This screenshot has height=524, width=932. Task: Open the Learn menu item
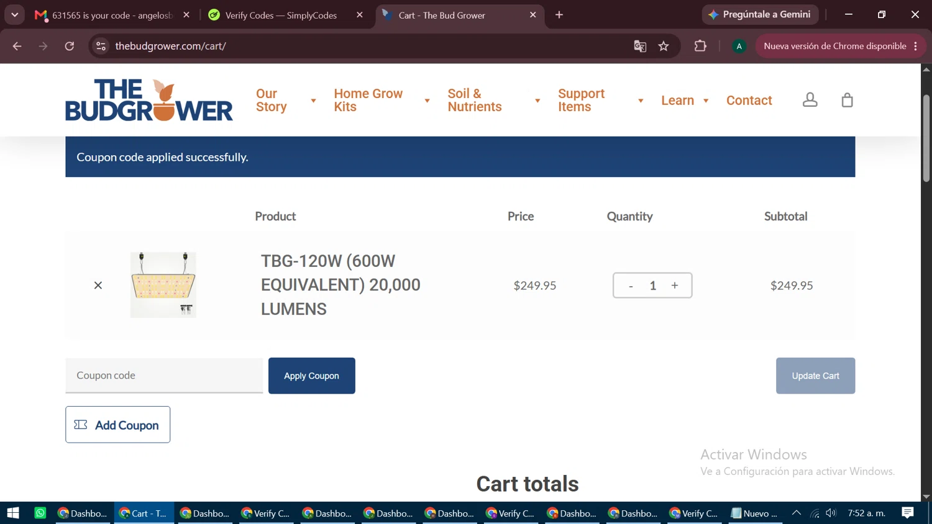click(x=677, y=101)
